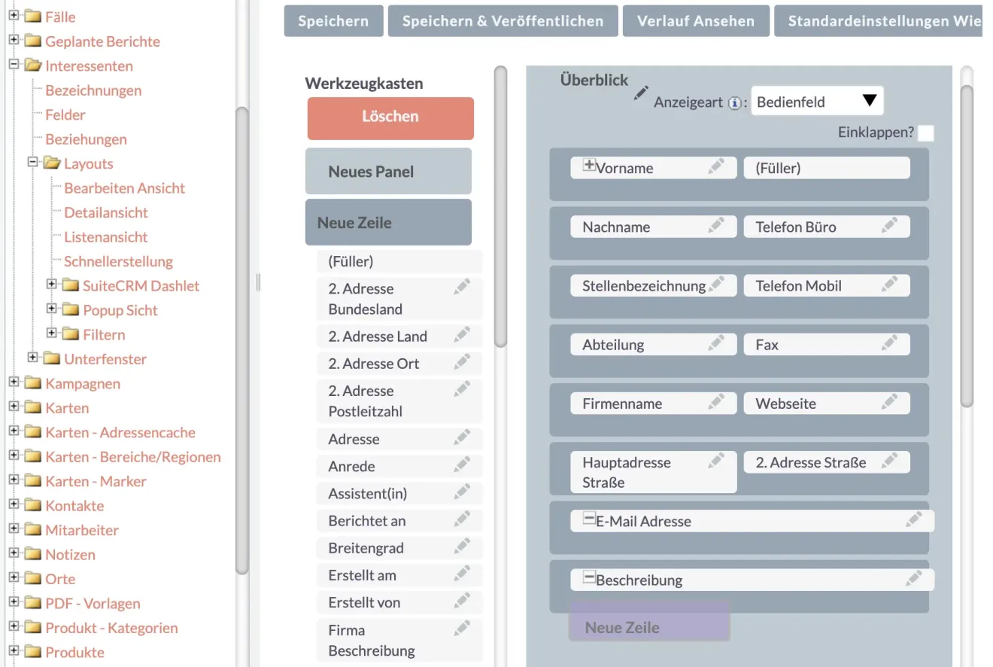The height and width of the screenshot is (667, 993).
Task: Toggle the Einklappen checkbox
Action: [926, 133]
